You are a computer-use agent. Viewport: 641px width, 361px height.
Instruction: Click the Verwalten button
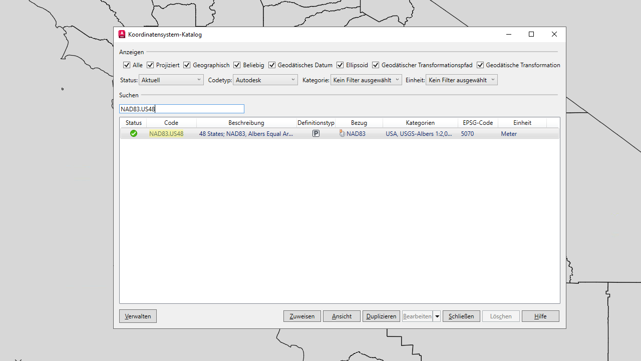coord(138,316)
